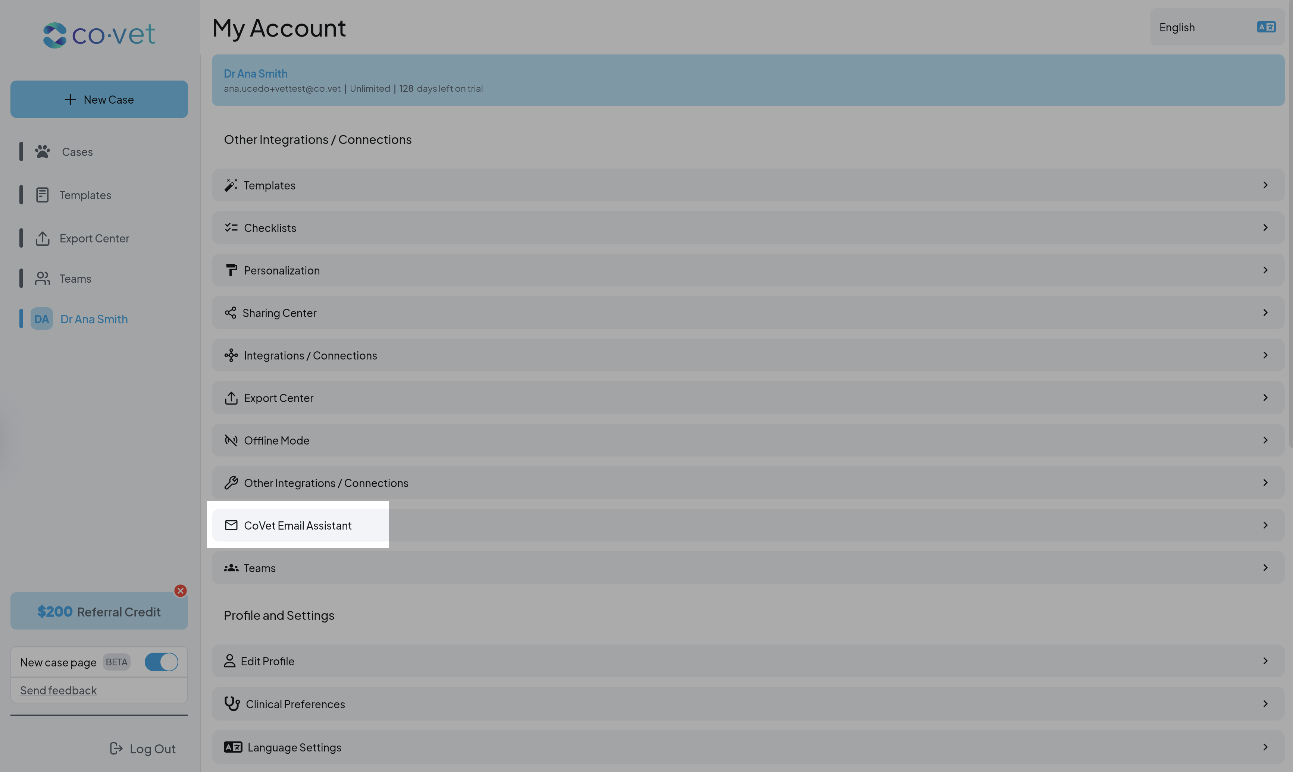The width and height of the screenshot is (1293, 772).
Task: Go to Teams in the sidebar
Action: (x=75, y=279)
